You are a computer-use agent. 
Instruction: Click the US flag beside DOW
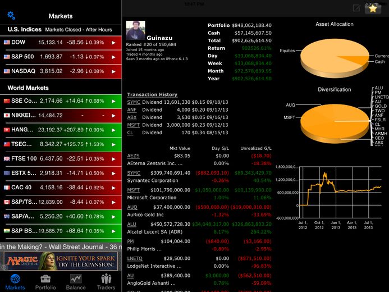(x=7, y=43)
